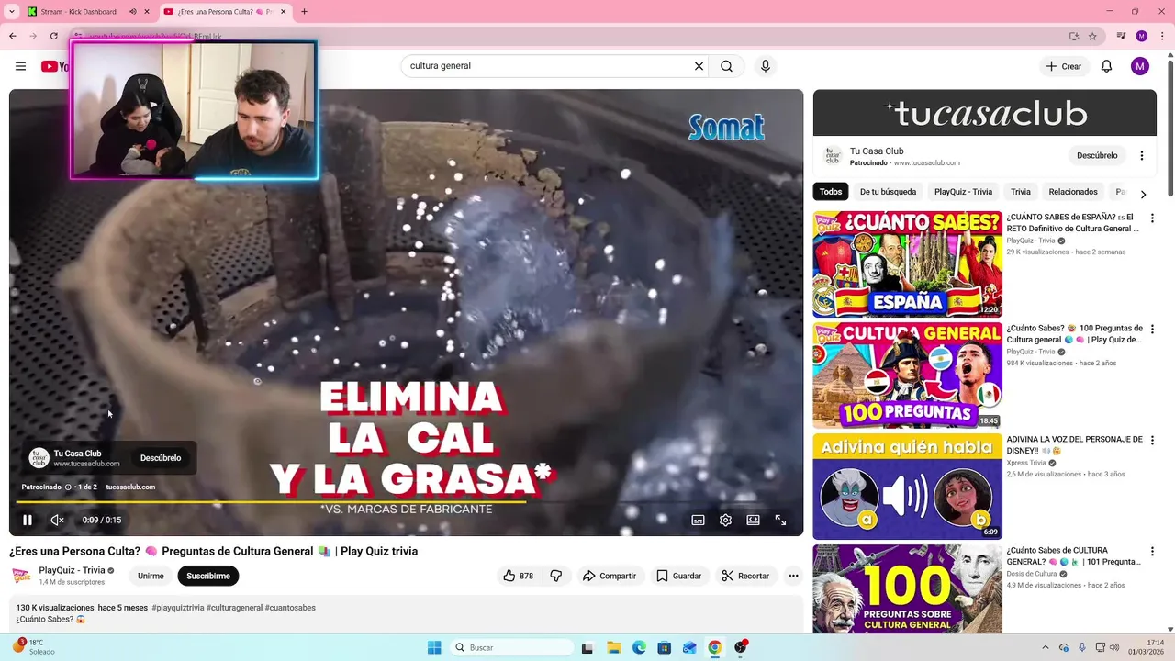Open the YouTube hamburger guide menu
Viewport: 1175px width, 661px height.
pos(20,66)
